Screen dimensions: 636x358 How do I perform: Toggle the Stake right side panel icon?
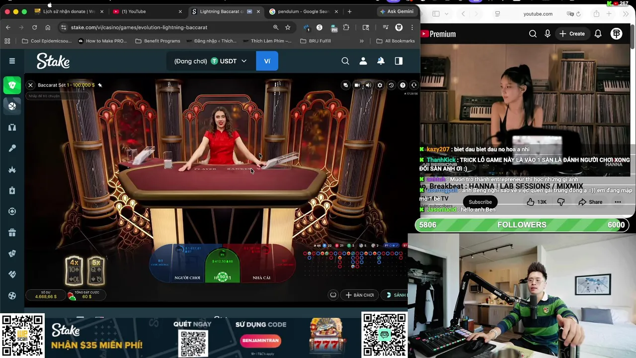[x=398, y=61]
